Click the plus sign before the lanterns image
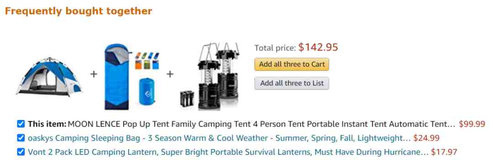 pos(170,75)
